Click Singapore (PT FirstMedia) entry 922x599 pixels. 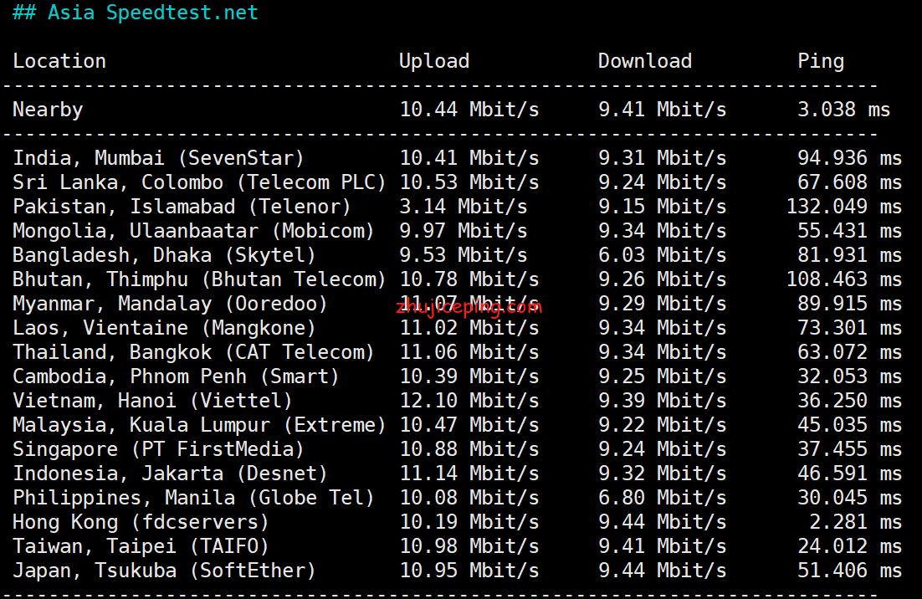click(x=158, y=450)
